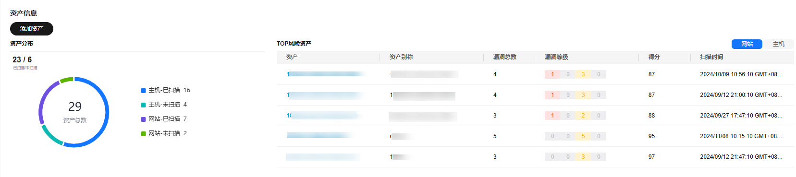This screenshot has width=796, height=177.
Task: Toggle purple 网站-已扫描 legend item
Action: tap(164, 119)
